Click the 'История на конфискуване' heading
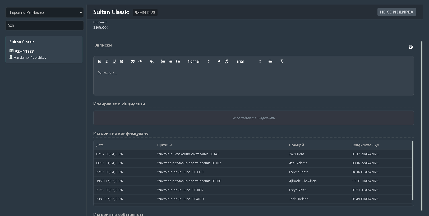The image size is (429, 216). pyautogui.click(x=121, y=134)
